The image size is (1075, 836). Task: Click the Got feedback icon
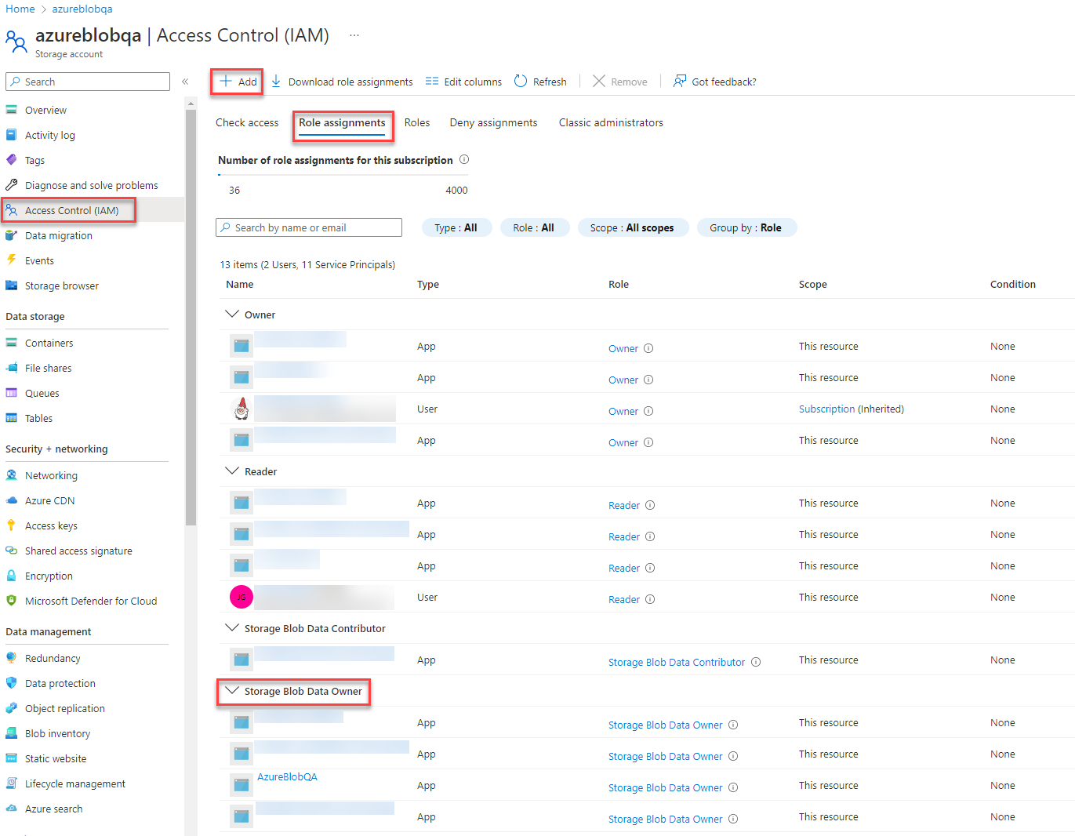click(x=680, y=82)
